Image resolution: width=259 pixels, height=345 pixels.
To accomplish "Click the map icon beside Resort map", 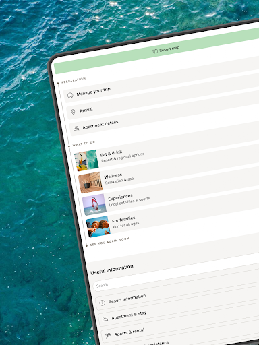I will pyautogui.click(x=155, y=51).
